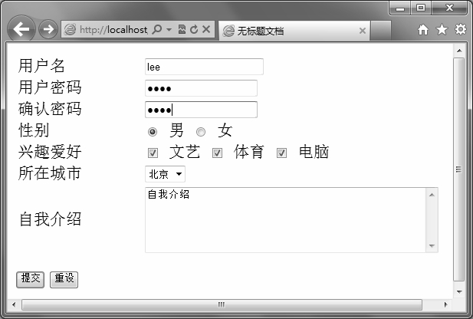Submit the form with 提交 button
473x319 pixels.
[30, 279]
